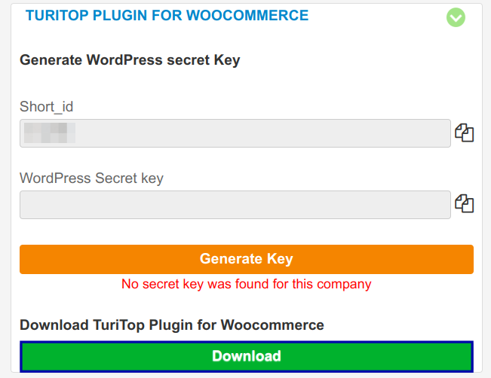The width and height of the screenshot is (491, 378).
Task: Select the TURITOP PLUGIN FOR WOOCOMMERCE header title
Action: (x=167, y=15)
